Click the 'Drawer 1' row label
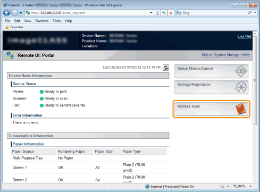Viewport: 260px width, 192px height. pyautogui.click(x=20, y=168)
